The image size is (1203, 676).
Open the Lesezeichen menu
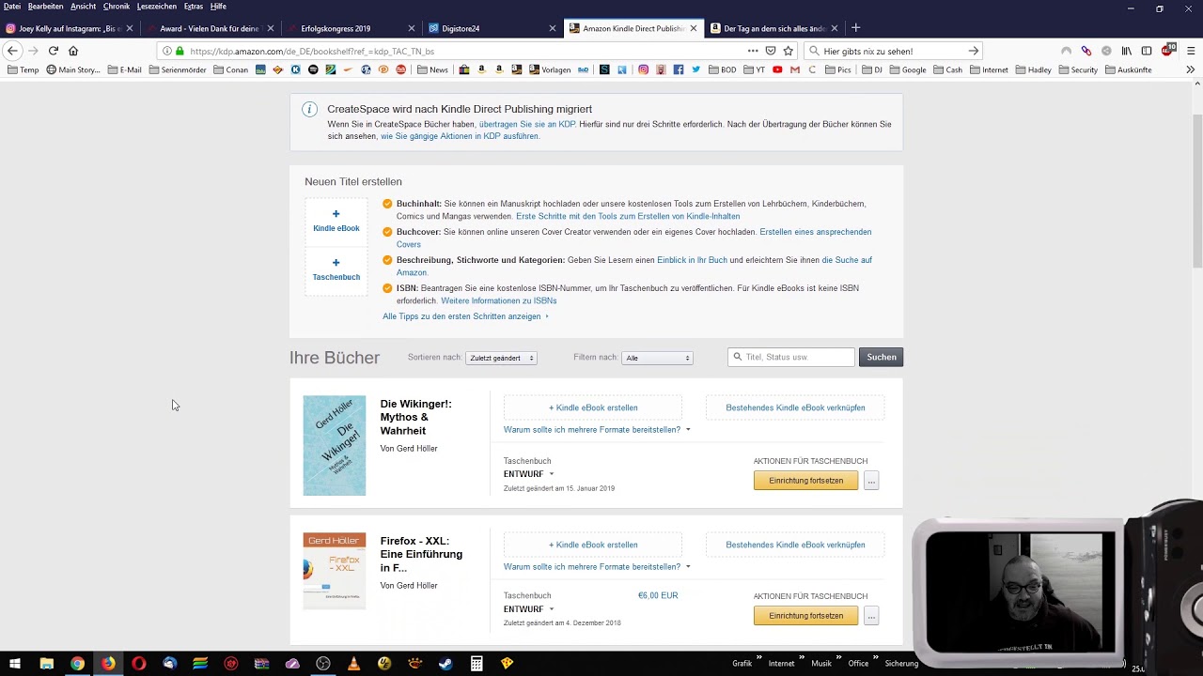click(156, 7)
